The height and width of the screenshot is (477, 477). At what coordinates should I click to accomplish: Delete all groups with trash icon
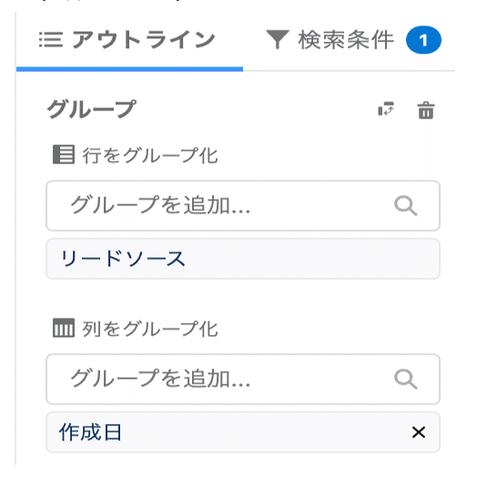(426, 110)
